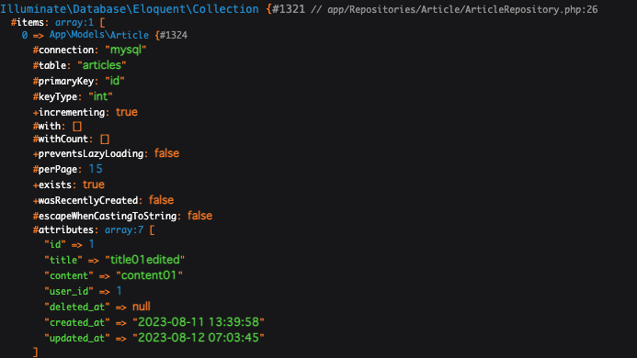The height and width of the screenshot is (358, 637).
Task: Select the title value "title01edited"
Action: 144,260
